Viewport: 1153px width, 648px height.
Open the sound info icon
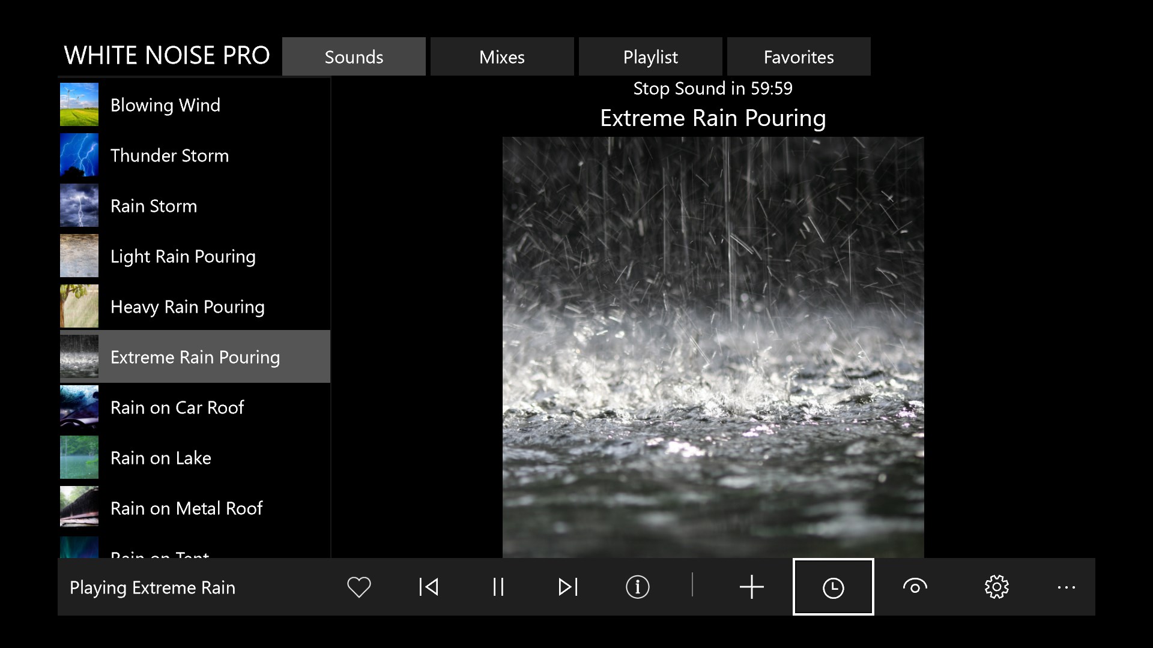pyautogui.click(x=637, y=587)
